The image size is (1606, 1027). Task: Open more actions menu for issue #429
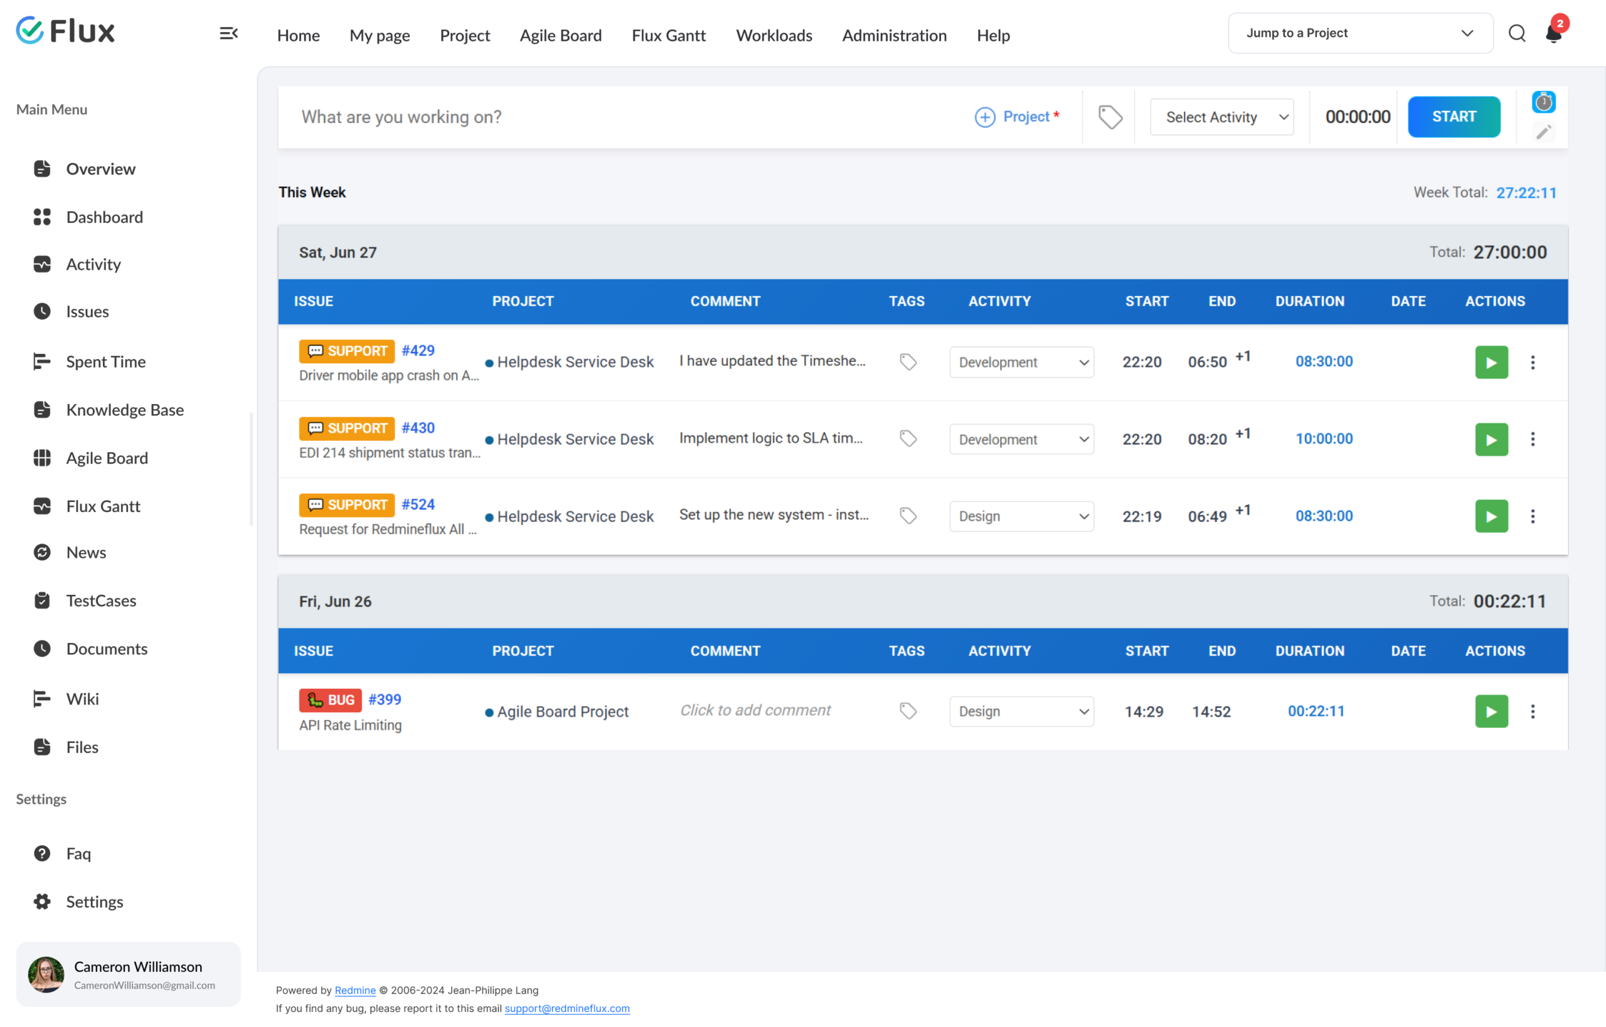[x=1533, y=362]
